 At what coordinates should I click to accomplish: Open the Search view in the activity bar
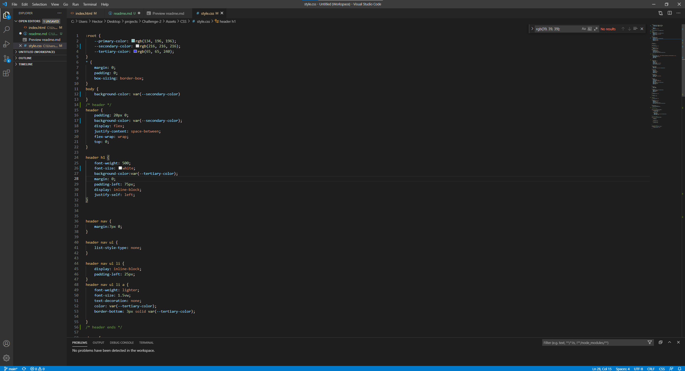6,29
